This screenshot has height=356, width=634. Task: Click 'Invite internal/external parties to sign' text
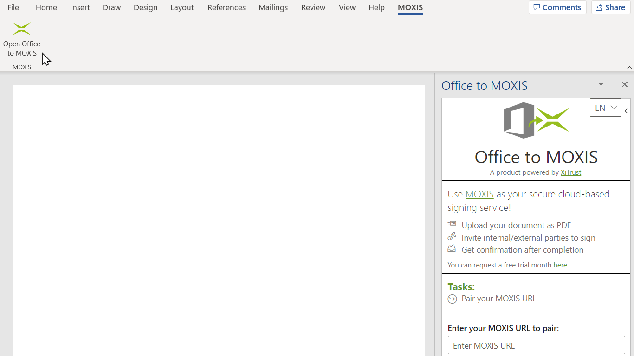coord(528,238)
